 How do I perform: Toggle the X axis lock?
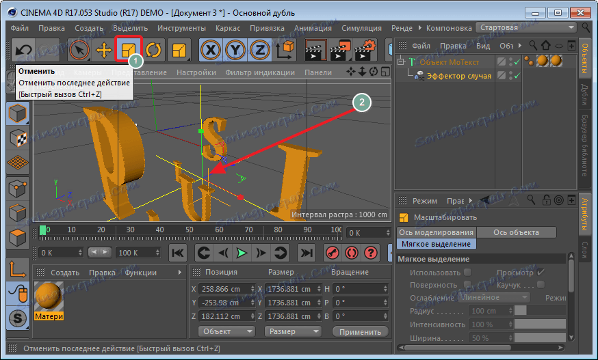(x=211, y=50)
